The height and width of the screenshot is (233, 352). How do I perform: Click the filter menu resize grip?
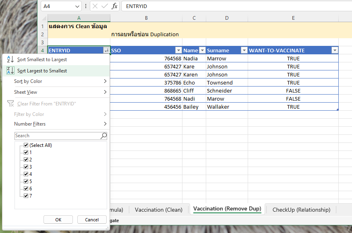107,228
